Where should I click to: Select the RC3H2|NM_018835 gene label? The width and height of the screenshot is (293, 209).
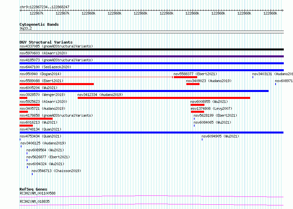[x=35, y=201]
